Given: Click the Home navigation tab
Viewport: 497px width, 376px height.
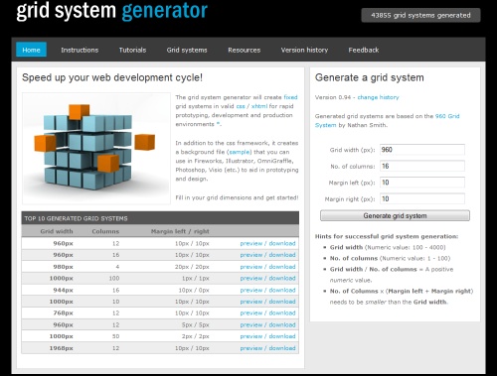Looking at the screenshot, I should tap(31, 50).
